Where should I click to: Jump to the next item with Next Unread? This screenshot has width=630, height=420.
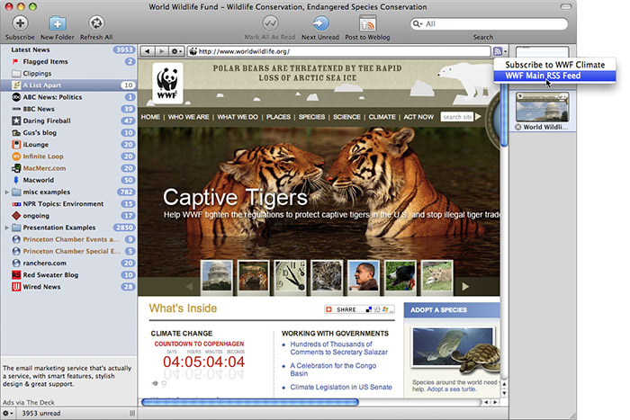[320, 22]
